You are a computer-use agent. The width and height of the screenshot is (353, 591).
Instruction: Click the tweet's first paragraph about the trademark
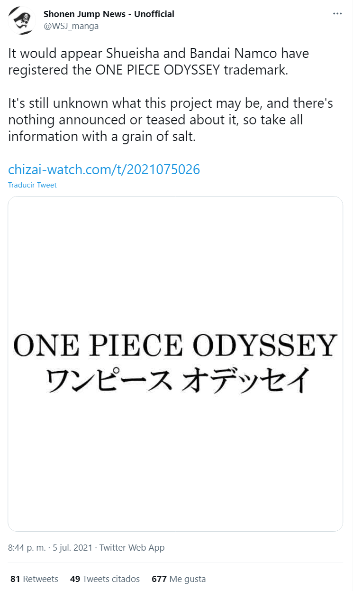(x=158, y=62)
